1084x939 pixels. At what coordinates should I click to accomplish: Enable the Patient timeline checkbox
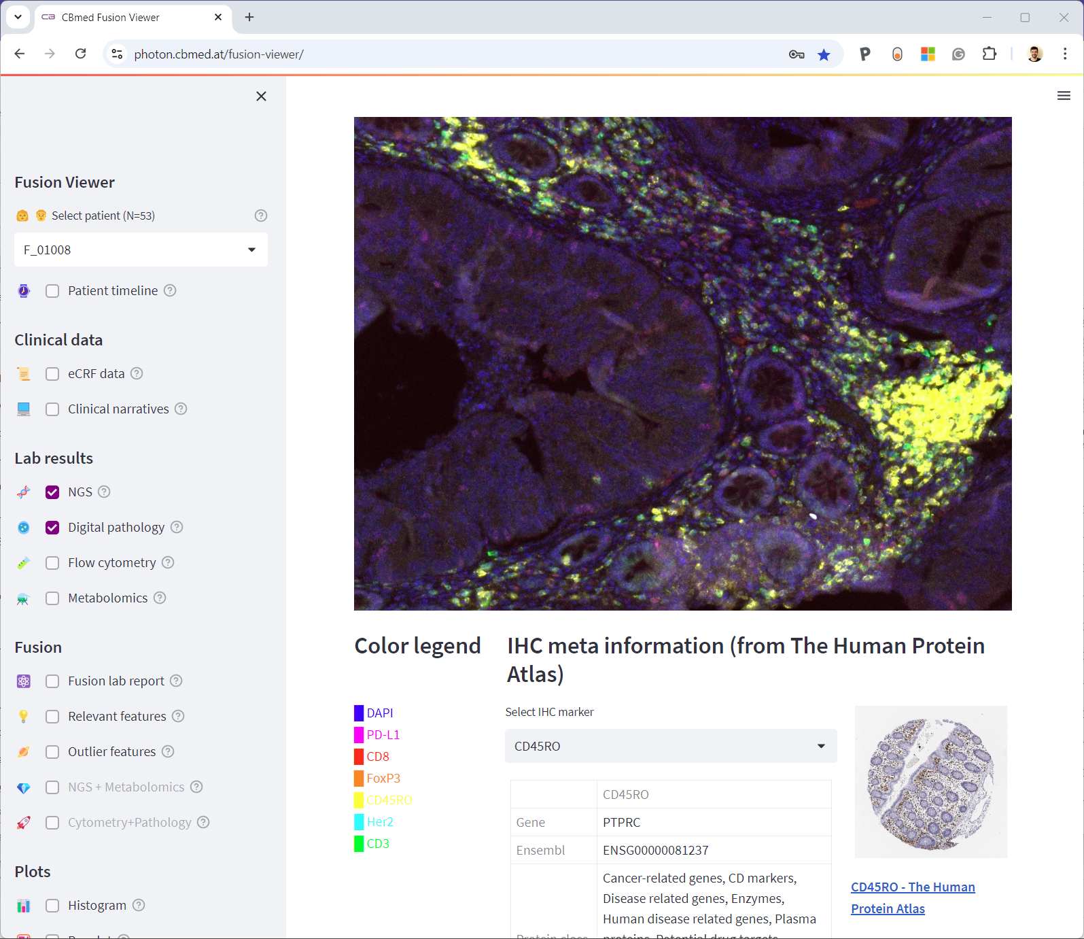tap(52, 291)
